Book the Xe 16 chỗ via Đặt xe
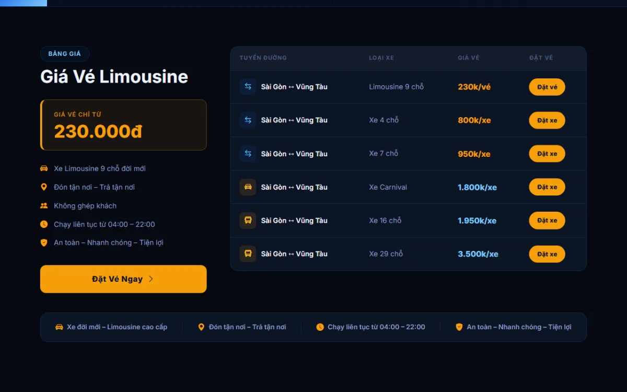 click(x=547, y=221)
